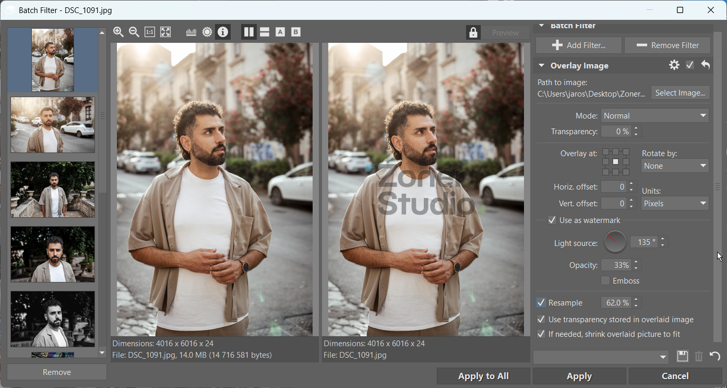727x388 pixels.
Task: Expand the Rotate by dropdown
Action: coord(674,166)
